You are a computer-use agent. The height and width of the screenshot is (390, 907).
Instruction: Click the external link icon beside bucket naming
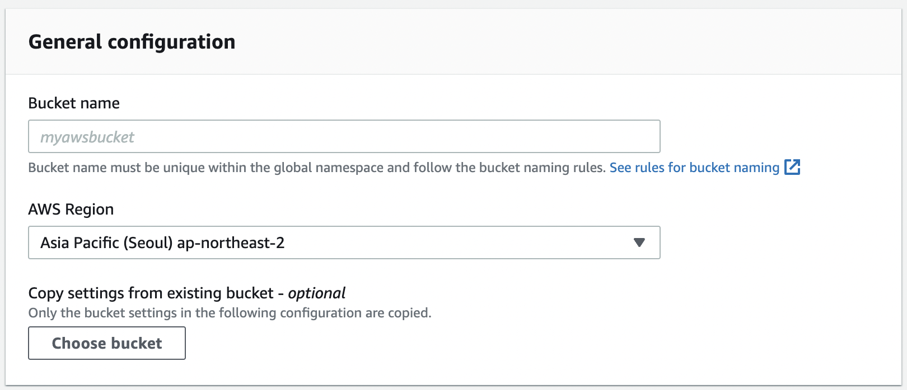point(792,167)
